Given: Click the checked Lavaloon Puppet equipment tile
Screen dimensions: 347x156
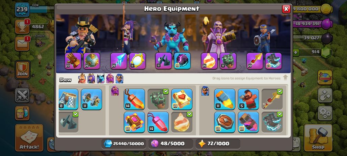Looking at the screenshot, I should pyautogui.click(x=158, y=99).
